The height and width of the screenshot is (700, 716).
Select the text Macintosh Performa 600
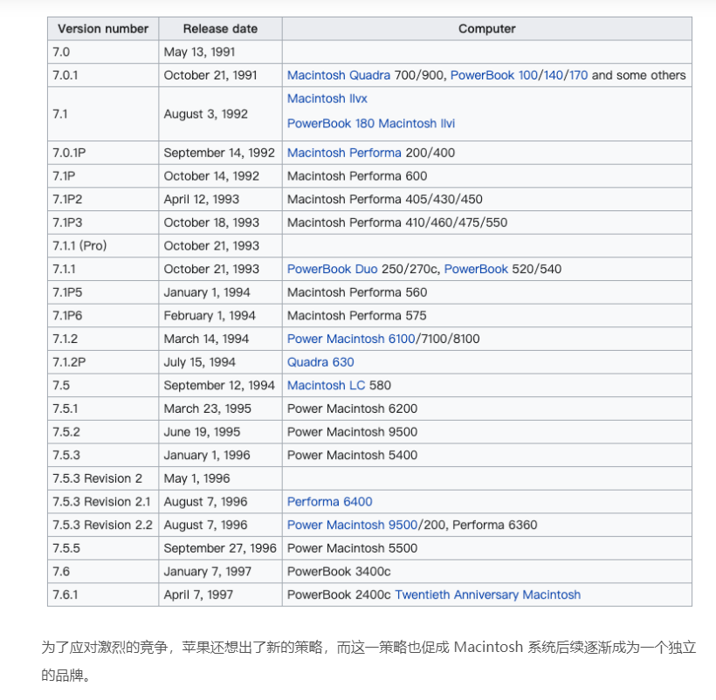357,176
